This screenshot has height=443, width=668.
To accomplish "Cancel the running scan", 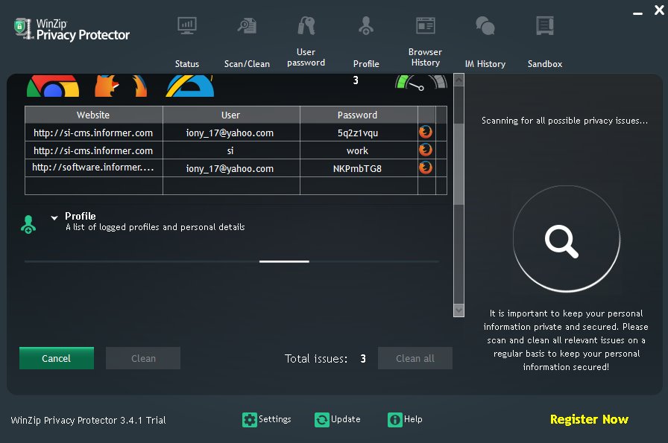I will tap(57, 358).
